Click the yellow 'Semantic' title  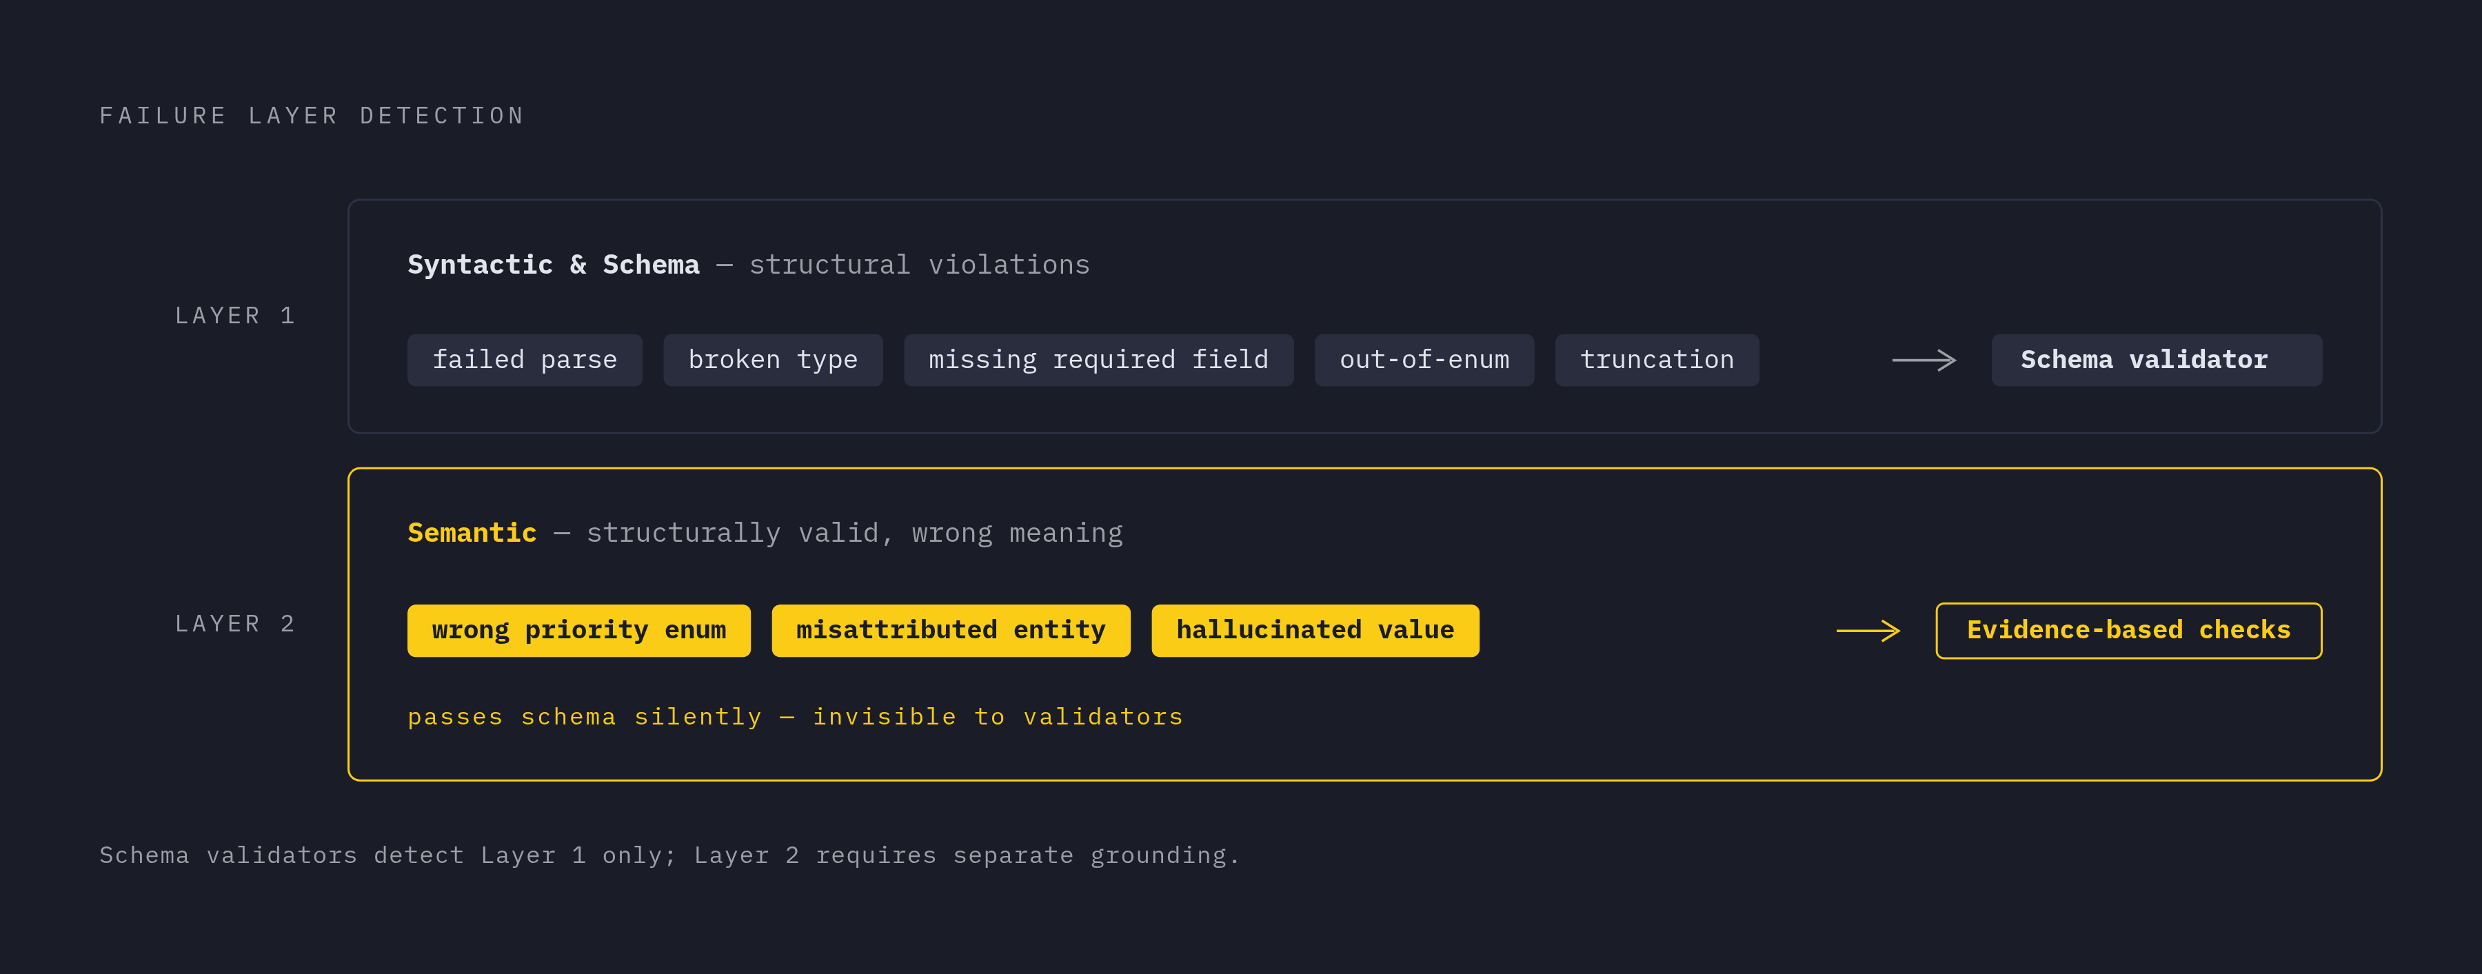pyautogui.click(x=472, y=533)
